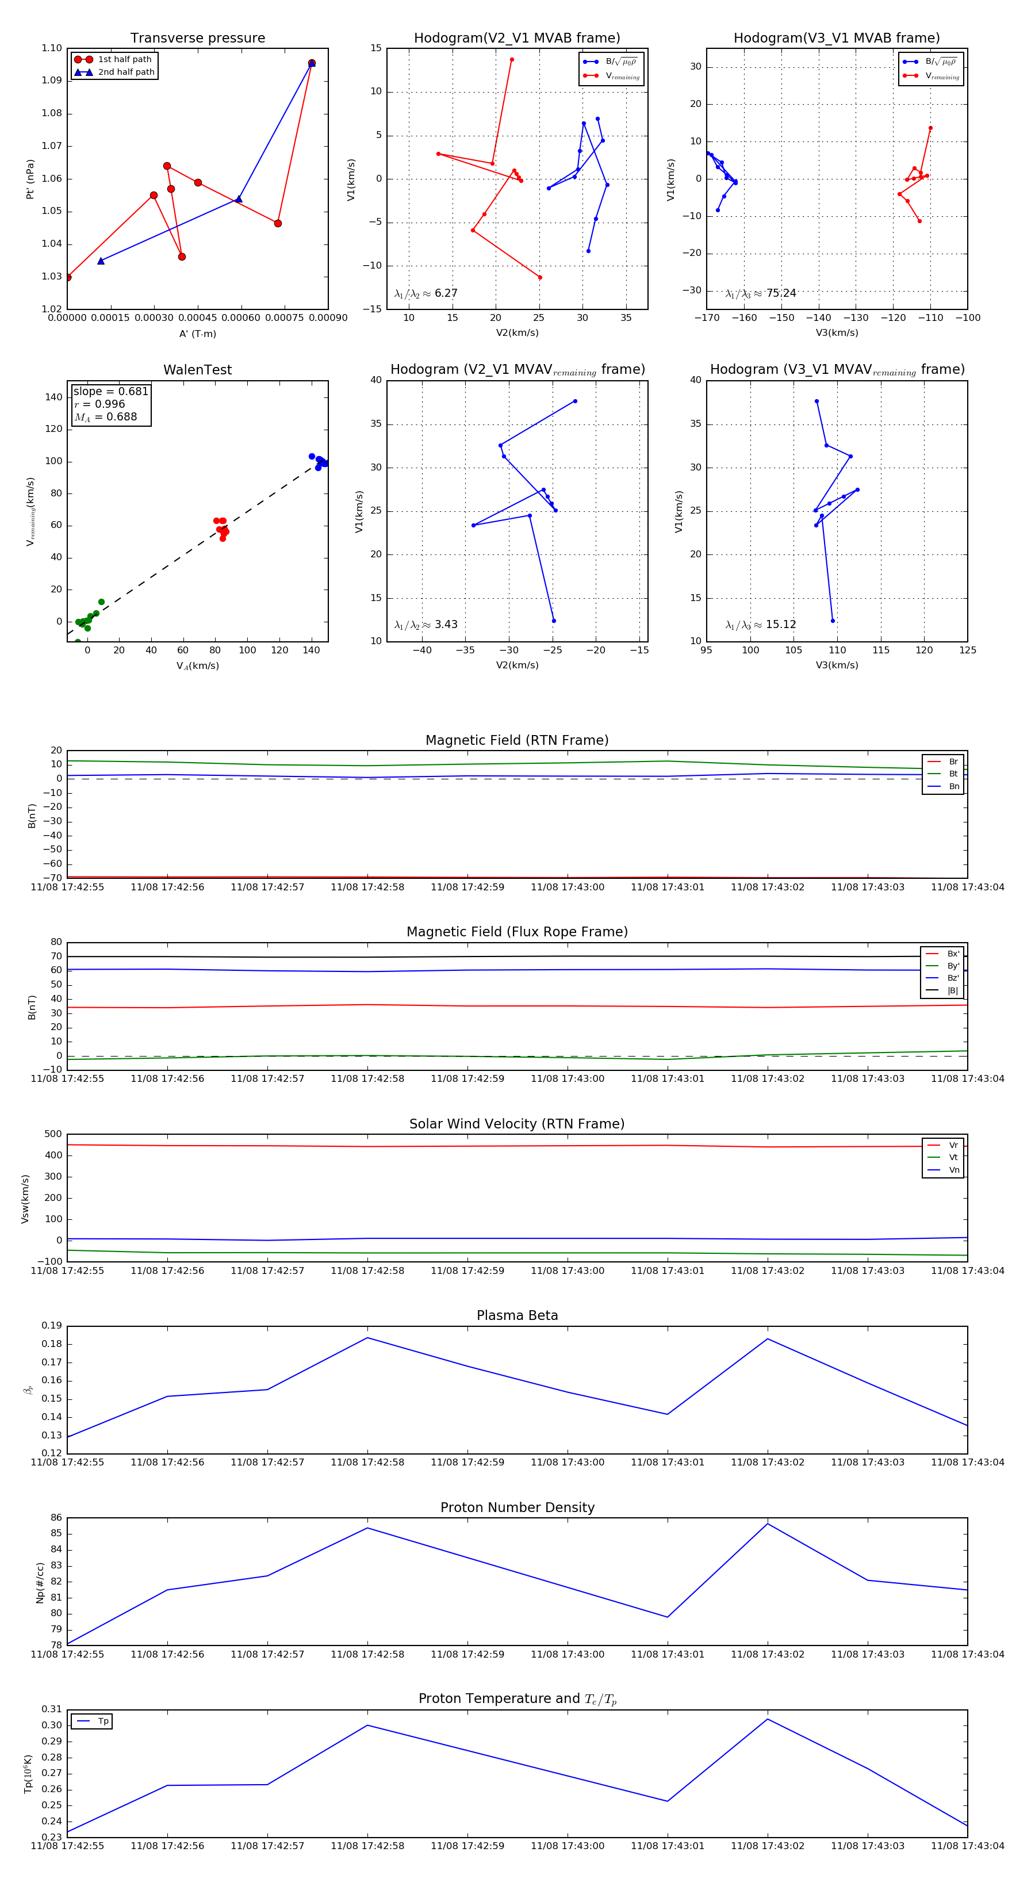1035x1898 pixels.
Task: Select 'Tp' legend entry in temperature plot
Action: point(92,1721)
